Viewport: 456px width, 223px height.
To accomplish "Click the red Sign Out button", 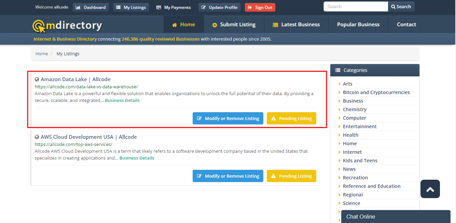I will [x=260, y=7].
